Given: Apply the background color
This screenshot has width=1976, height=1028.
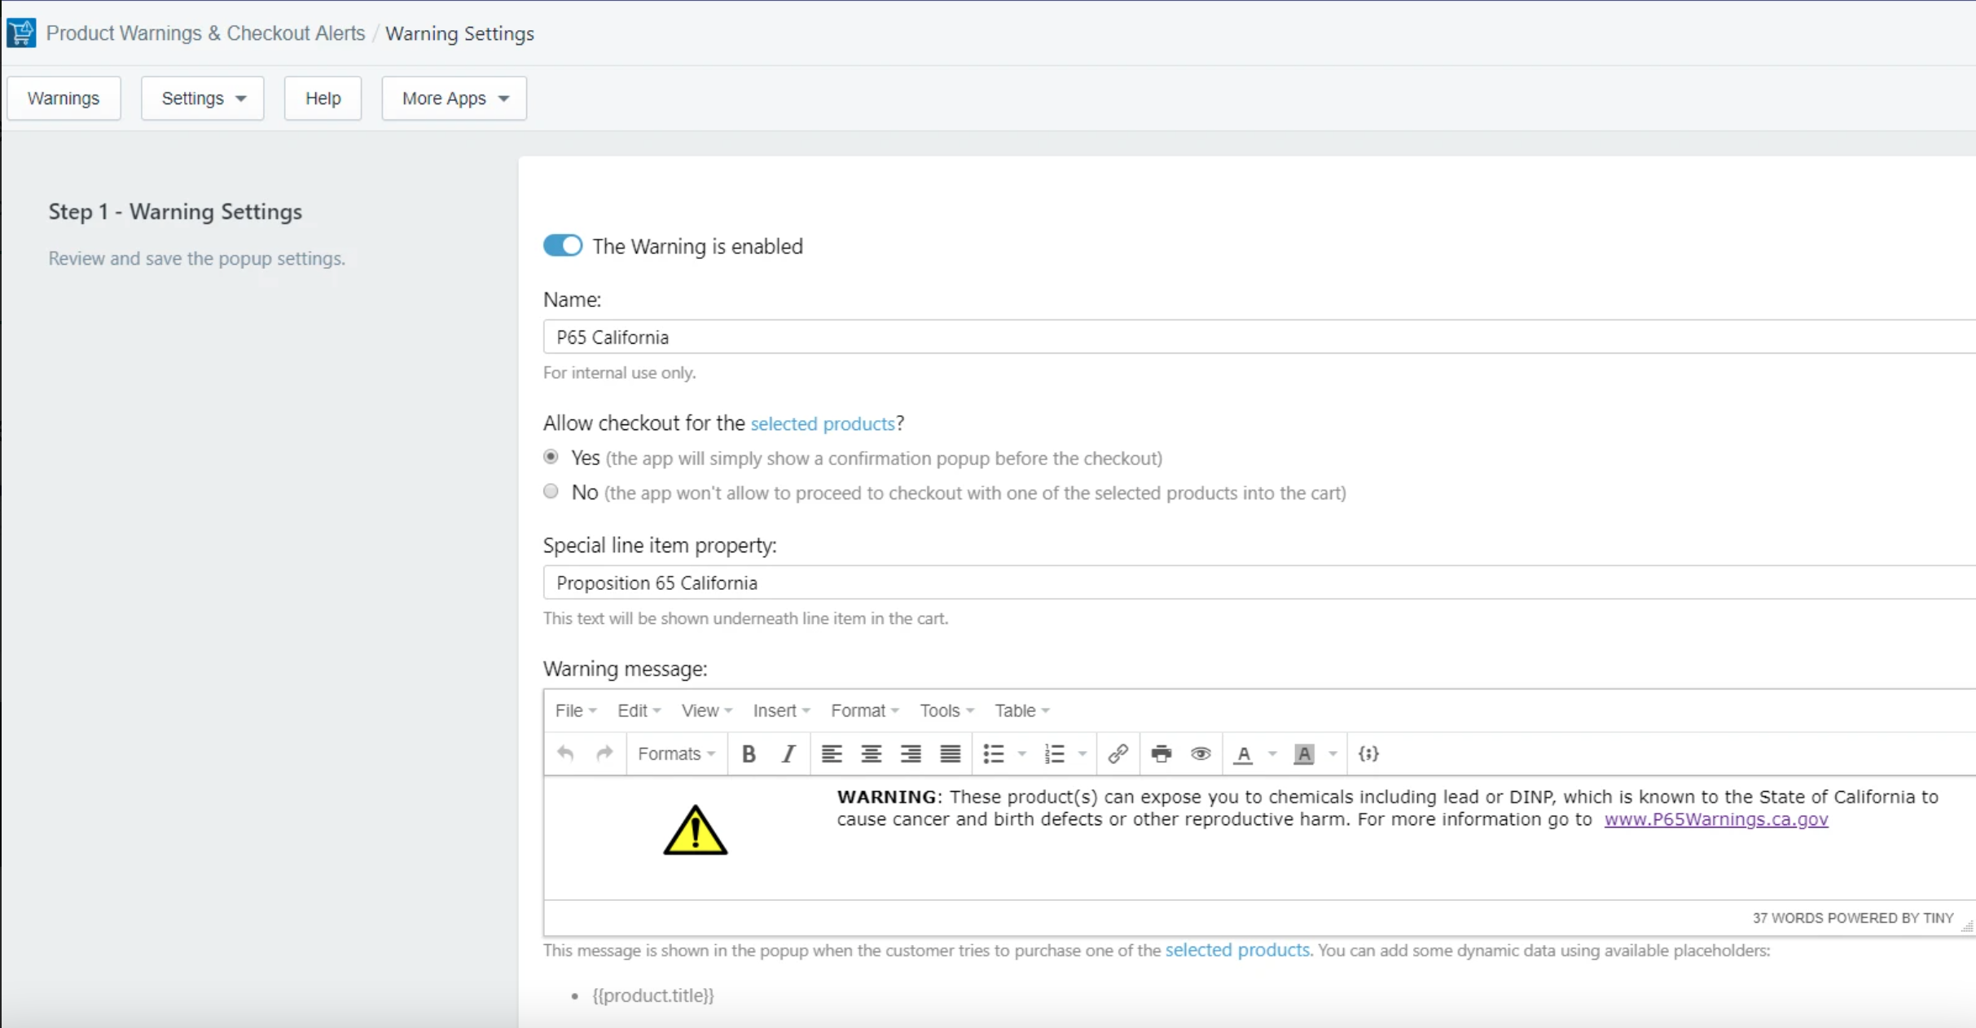Looking at the screenshot, I should [1304, 753].
